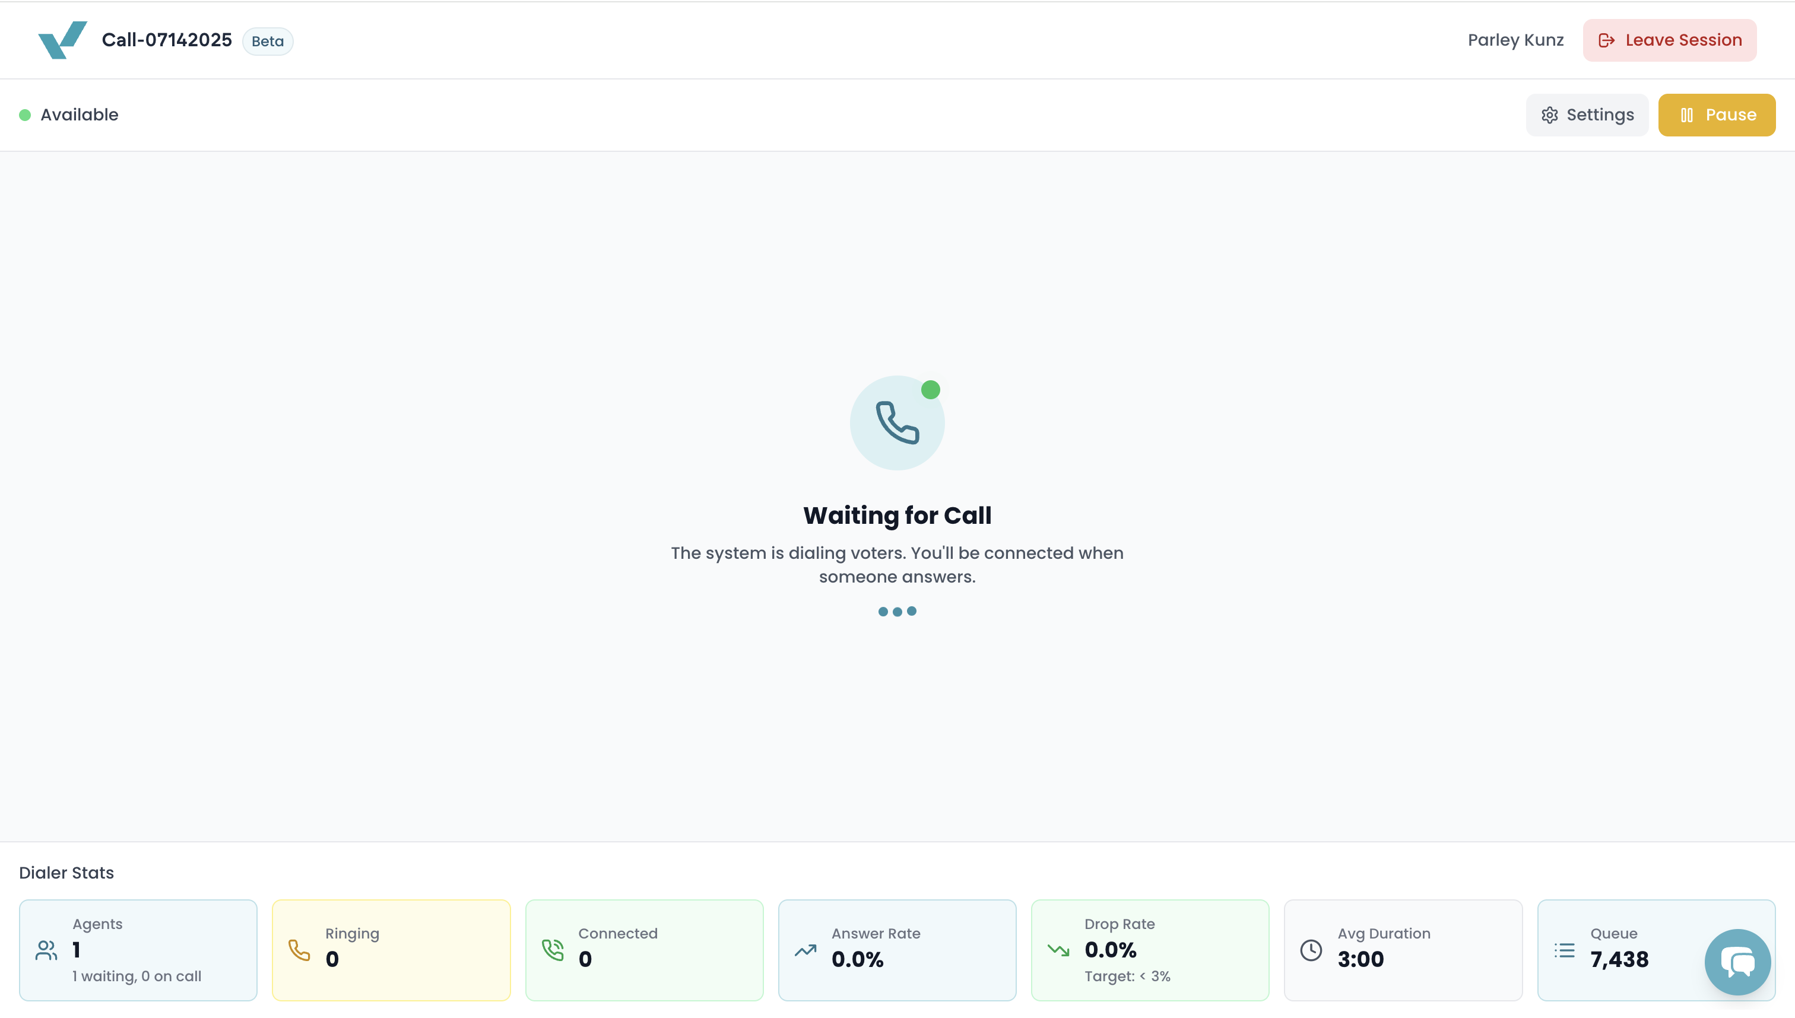Pause the dialer session

1717,114
